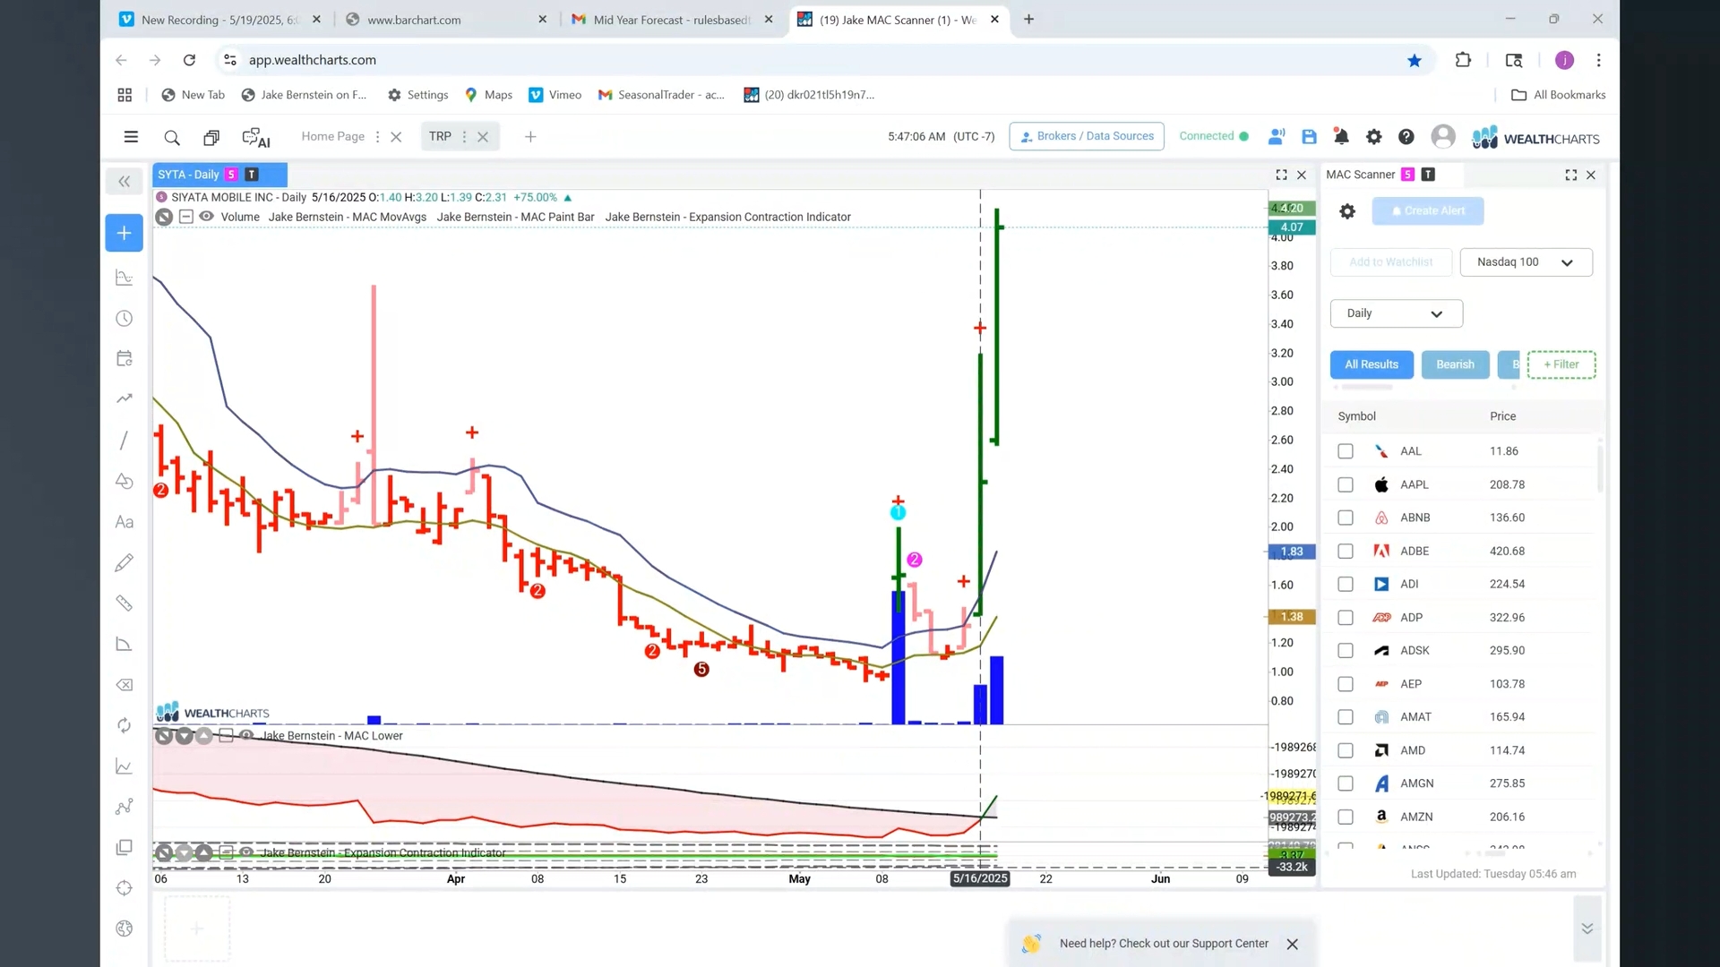1720x967 pixels.
Task: Bookmark this page with the star
Action: click(1415, 61)
